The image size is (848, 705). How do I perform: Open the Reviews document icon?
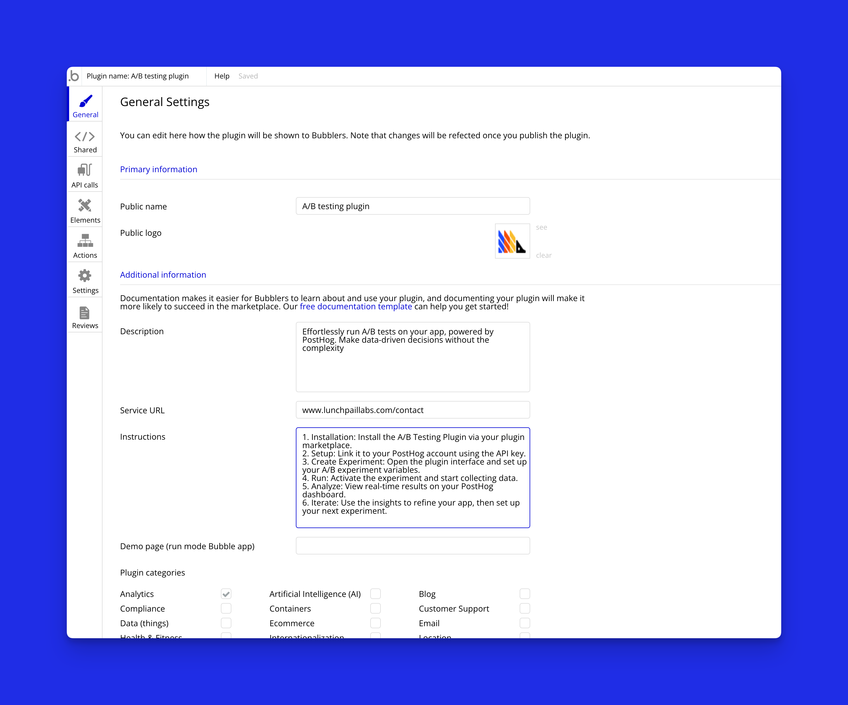(x=85, y=313)
